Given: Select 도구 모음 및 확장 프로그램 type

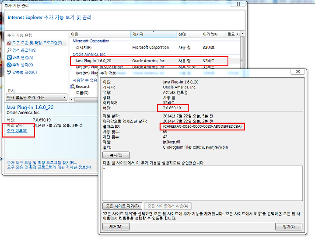Looking at the screenshot, I should click(x=37, y=43).
